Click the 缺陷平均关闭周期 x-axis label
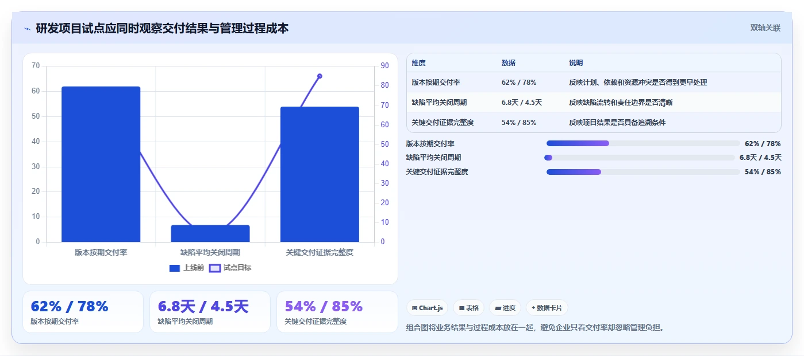This screenshot has width=804, height=356. click(x=210, y=252)
